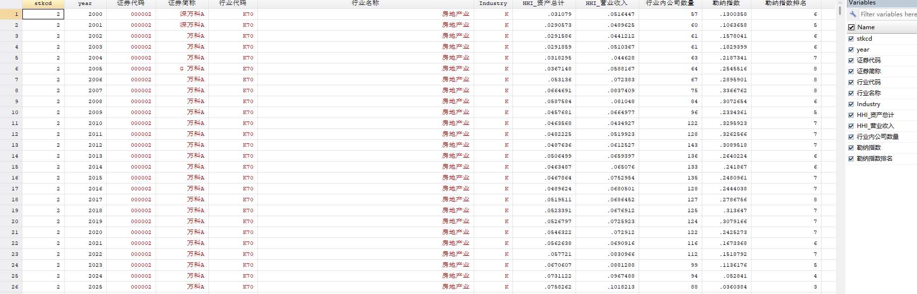917x294 pixels.
Task: Focus the Filter variables here search box
Action: coord(888,14)
